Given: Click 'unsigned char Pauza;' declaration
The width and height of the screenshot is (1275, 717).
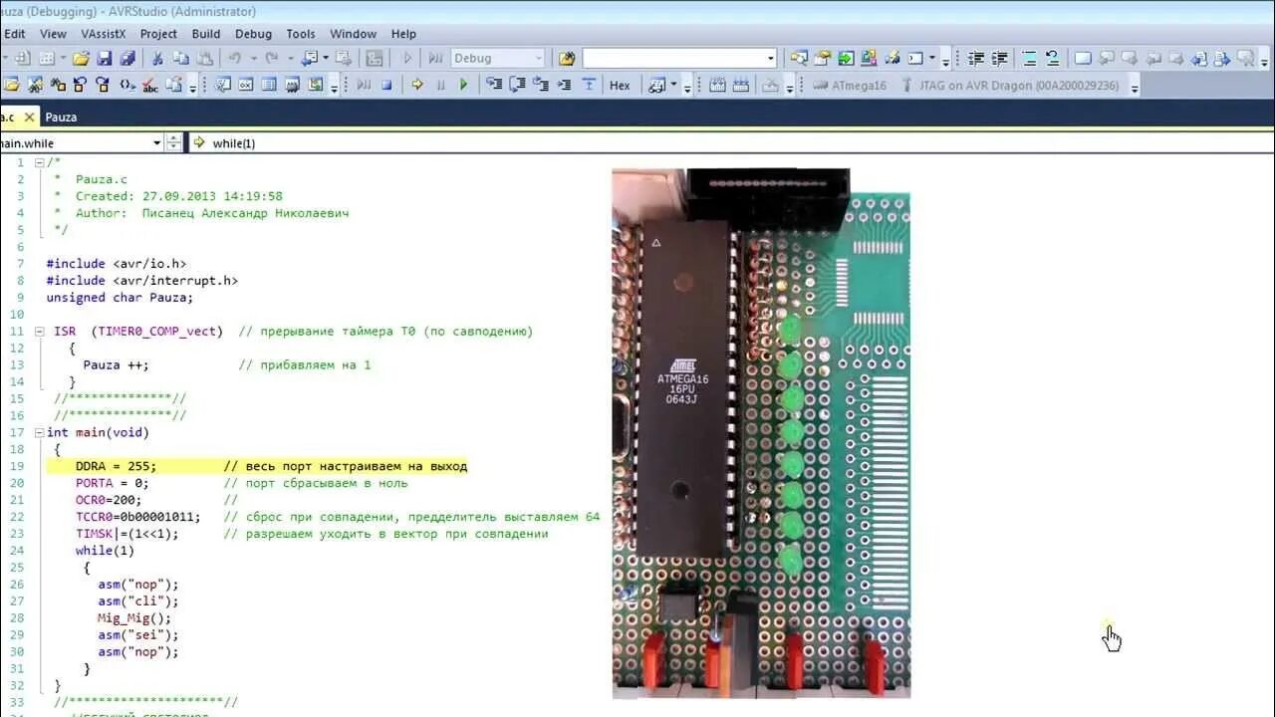Looking at the screenshot, I should pyautogui.click(x=120, y=297).
